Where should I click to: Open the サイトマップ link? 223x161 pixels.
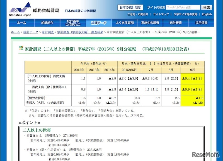pyautogui.click(x=161, y=14)
